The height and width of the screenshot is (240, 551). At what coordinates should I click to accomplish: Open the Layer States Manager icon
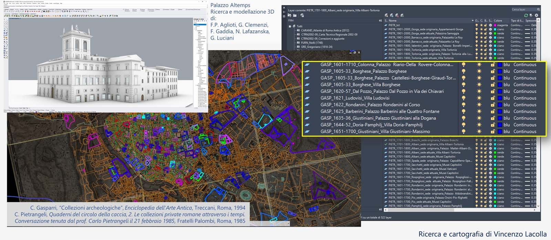point(302,15)
